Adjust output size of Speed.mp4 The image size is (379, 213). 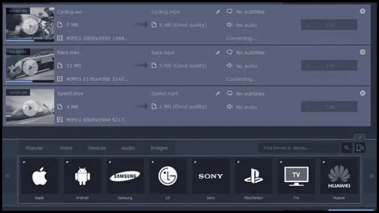tap(179, 106)
